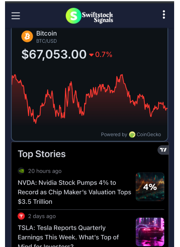Click the red down-arrow change indicator
The image size is (180, 247).
coord(91,55)
